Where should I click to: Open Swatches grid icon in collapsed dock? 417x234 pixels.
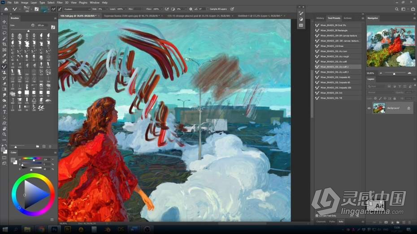[301, 25]
